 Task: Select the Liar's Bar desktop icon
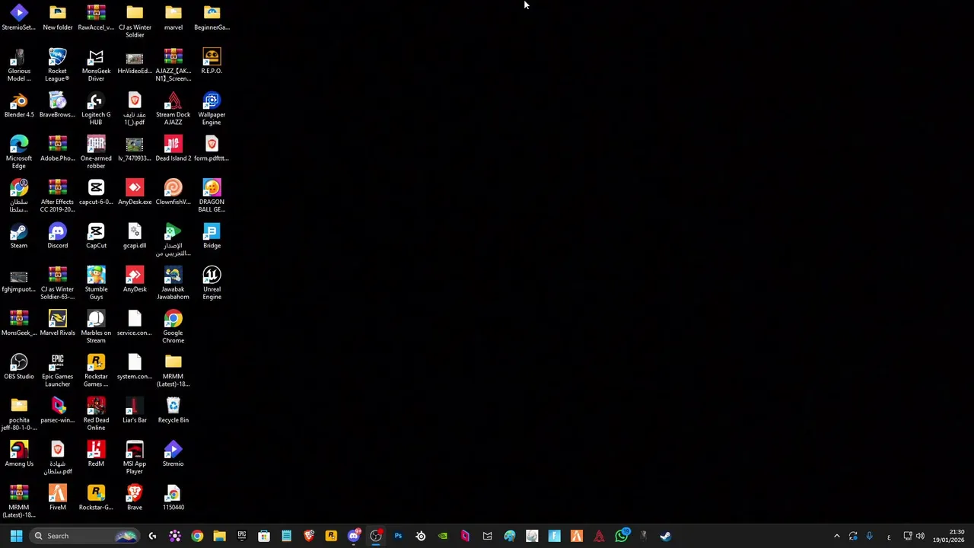pos(135,411)
